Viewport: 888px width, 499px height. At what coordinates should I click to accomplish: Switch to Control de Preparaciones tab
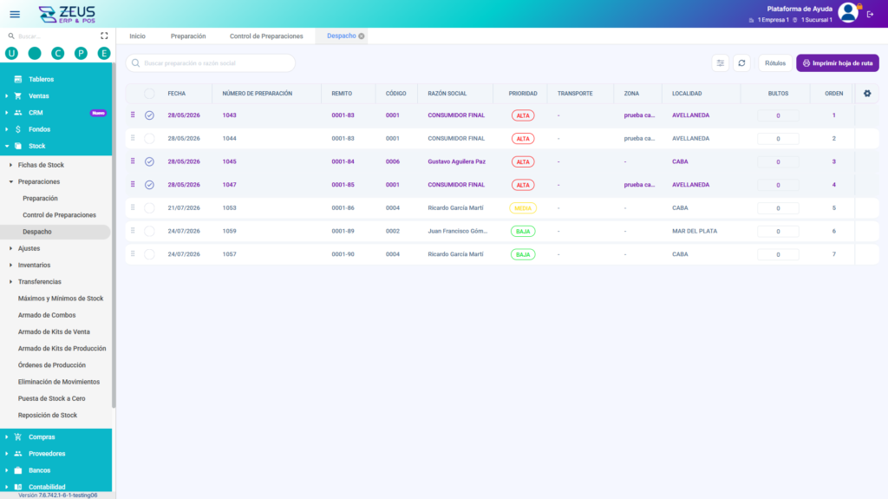266,36
